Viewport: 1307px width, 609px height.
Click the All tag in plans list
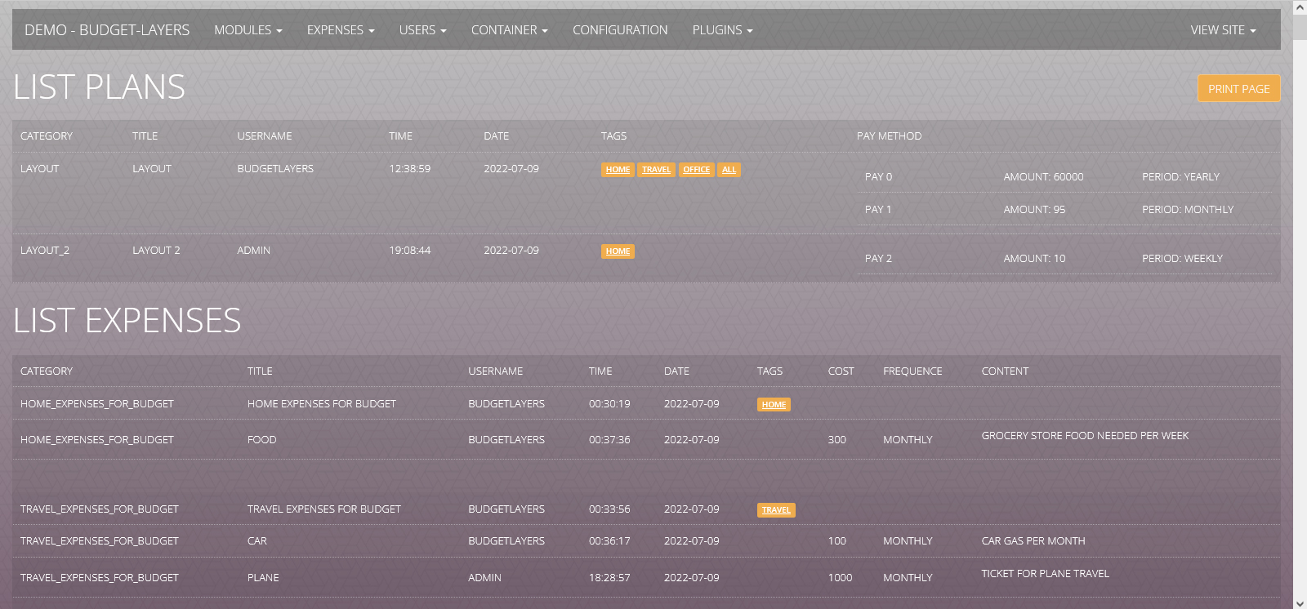[x=729, y=170]
